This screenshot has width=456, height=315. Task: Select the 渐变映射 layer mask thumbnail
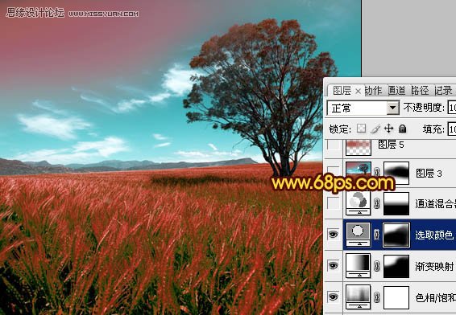396,266
